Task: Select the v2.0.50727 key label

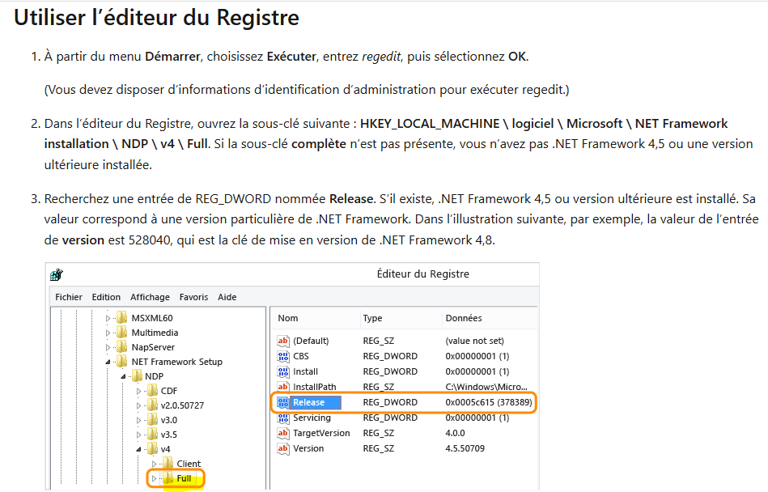Action: 182,405
